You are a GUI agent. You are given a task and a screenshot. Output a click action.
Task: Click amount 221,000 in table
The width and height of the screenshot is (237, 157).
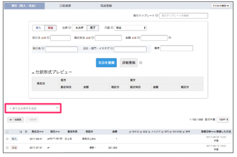pyautogui.click(x=113, y=148)
